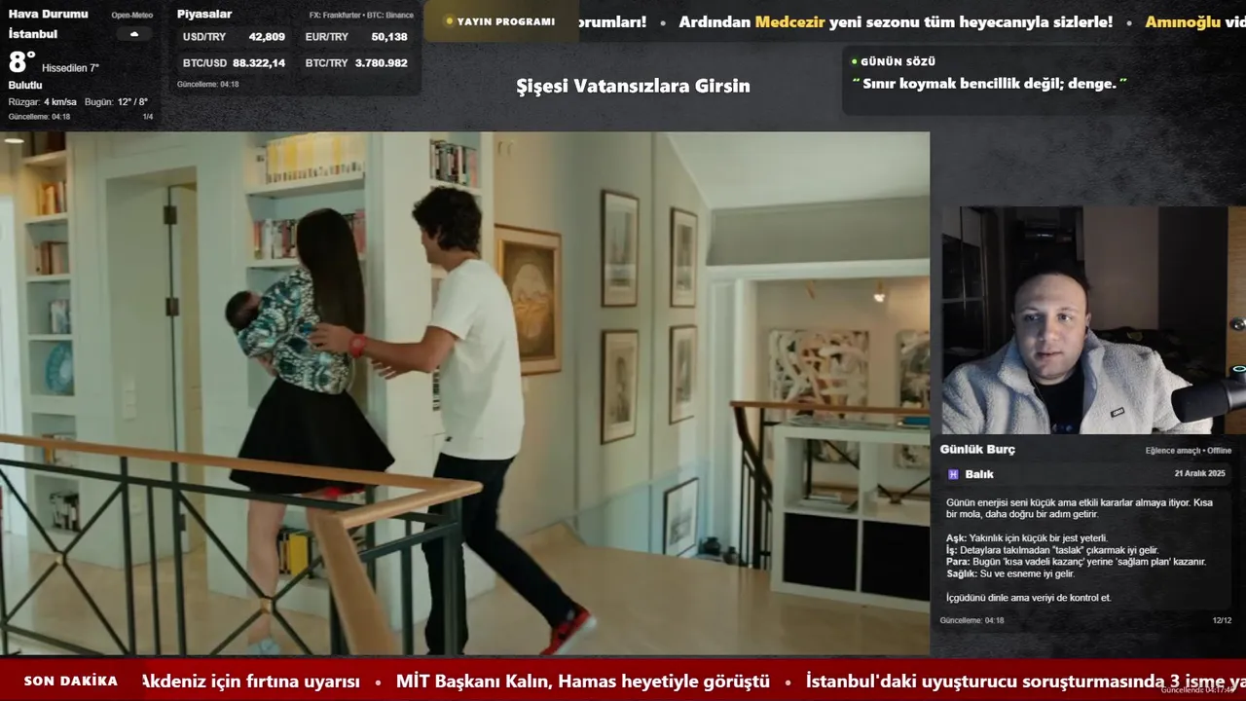Click the Open-Meteo source label
Screen dimensions: 1246x701
[131, 15]
